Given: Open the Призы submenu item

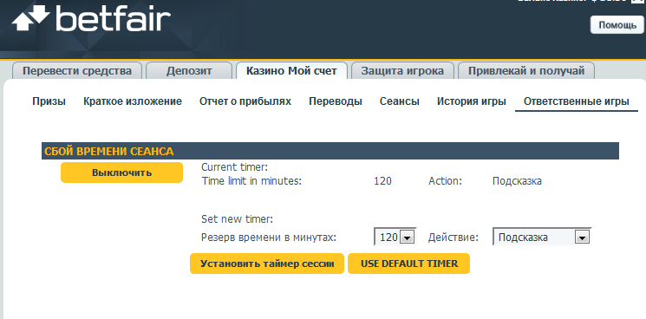Looking at the screenshot, I should [x=49, y=101].
